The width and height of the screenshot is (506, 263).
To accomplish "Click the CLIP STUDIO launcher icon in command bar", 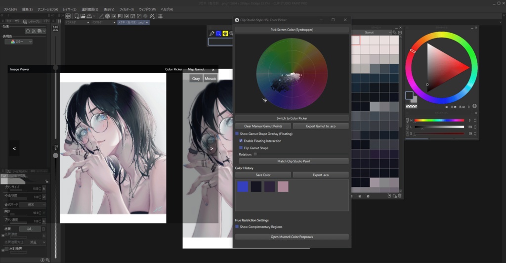I will [x=68, y=16].
